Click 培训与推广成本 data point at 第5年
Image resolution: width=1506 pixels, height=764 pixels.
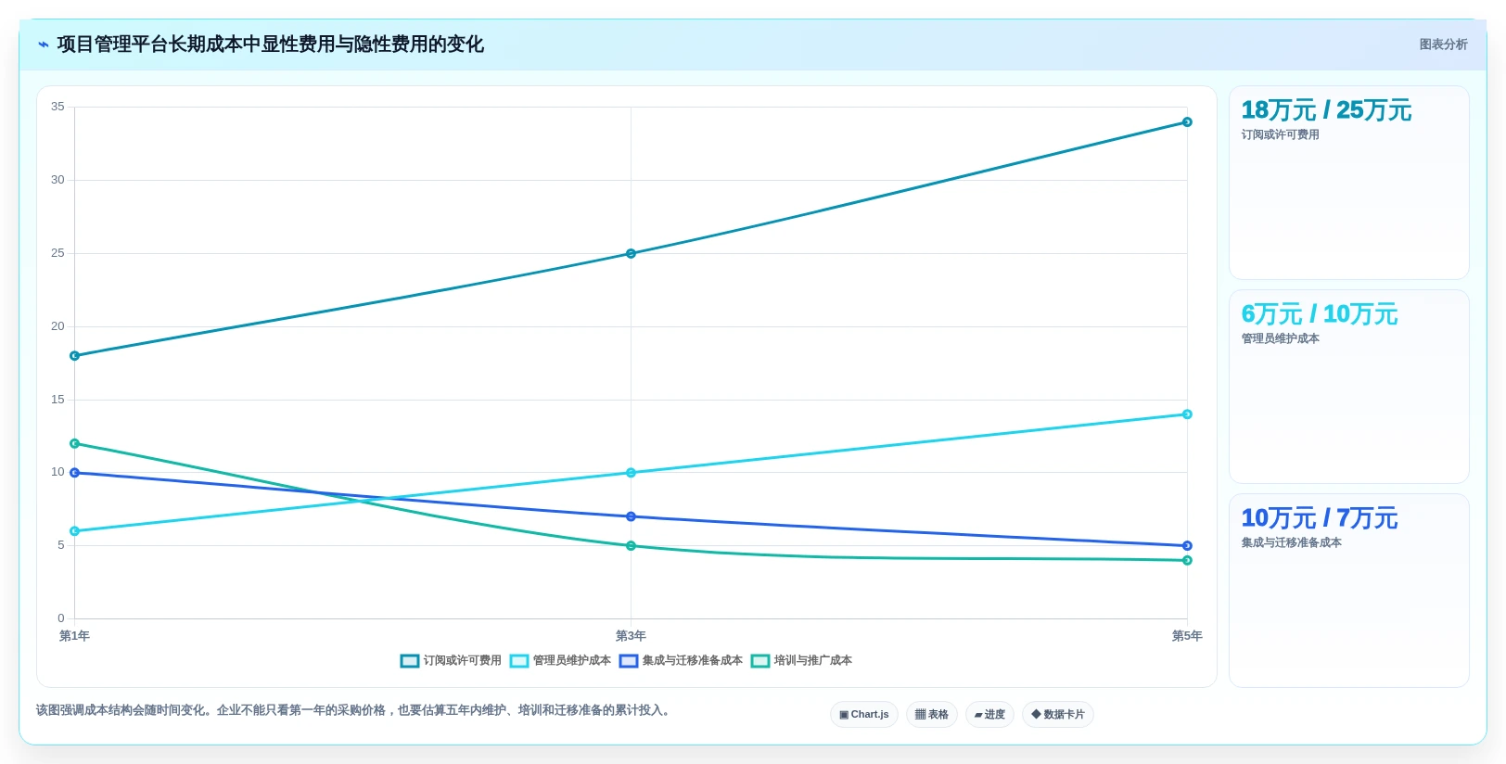coord(1187,560)
